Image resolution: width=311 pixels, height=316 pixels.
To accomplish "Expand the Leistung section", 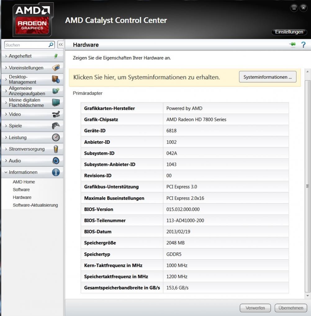I will click(x=32, y=137).
